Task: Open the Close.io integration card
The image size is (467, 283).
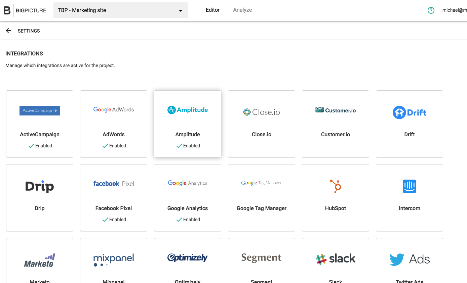Action: (262, 124)
